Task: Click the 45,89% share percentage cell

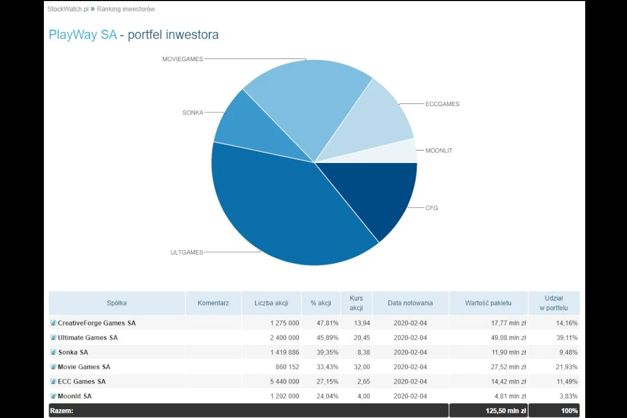Action: pos(321,338)
